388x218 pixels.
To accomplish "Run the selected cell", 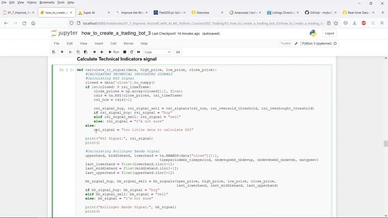I will click(114, 52).
